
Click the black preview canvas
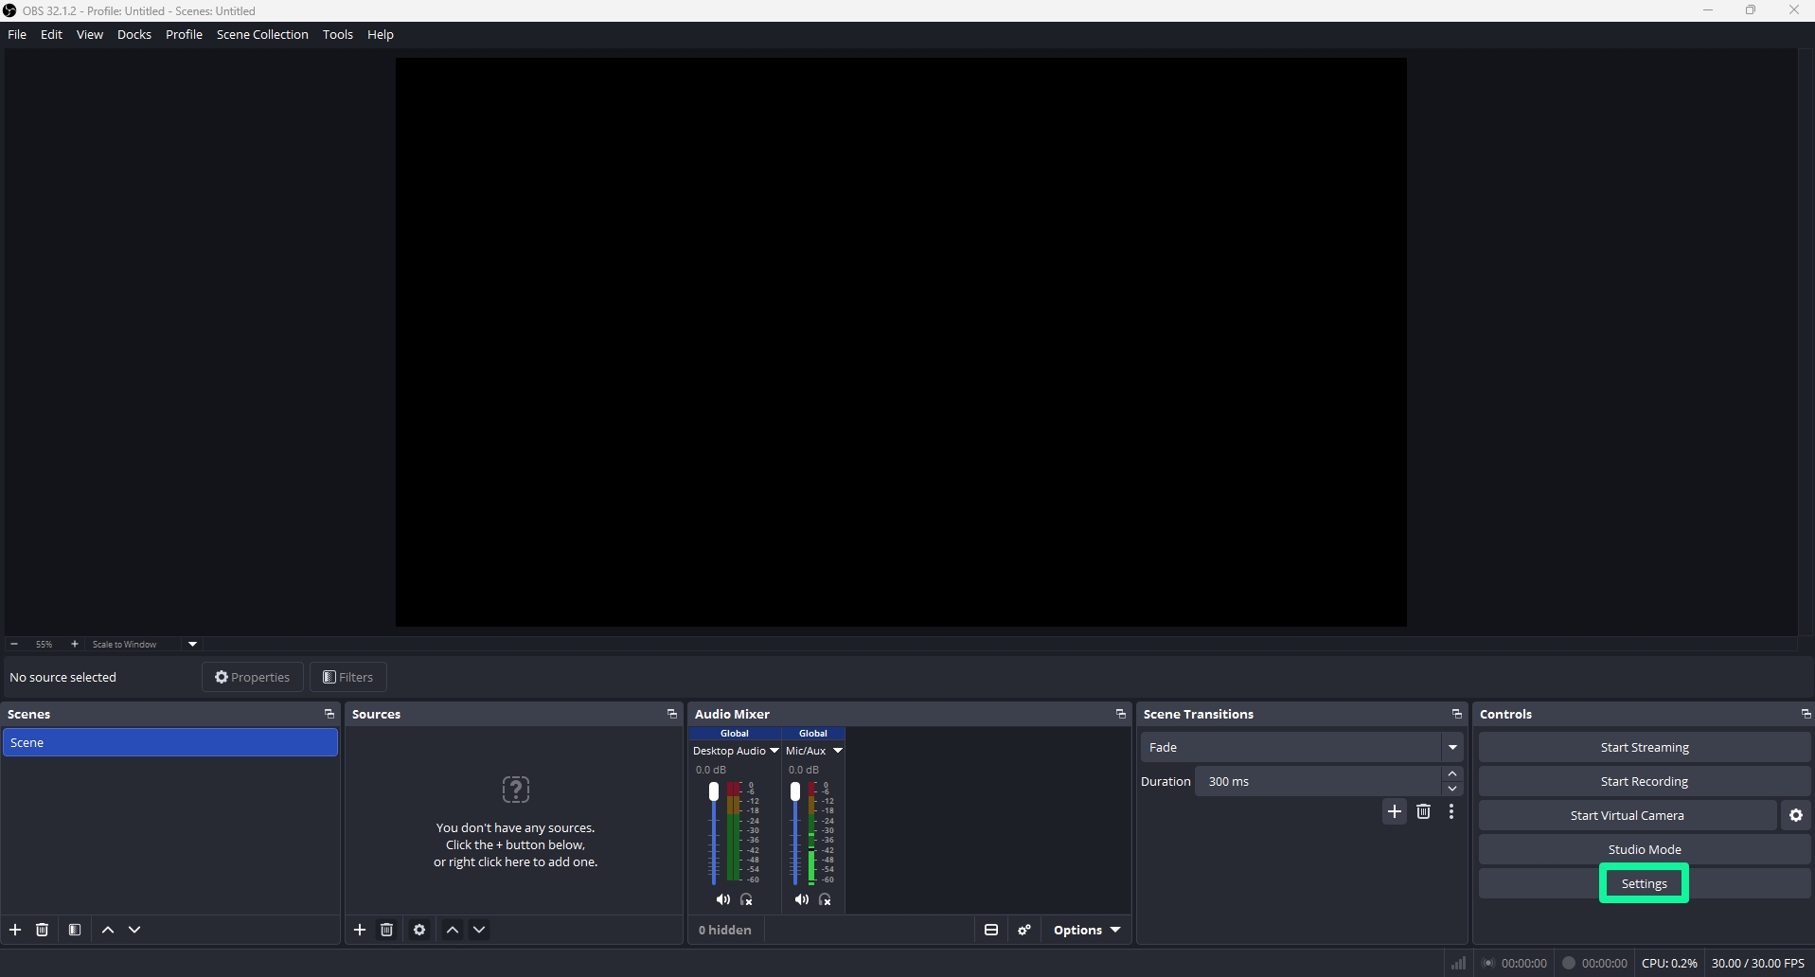900,342
